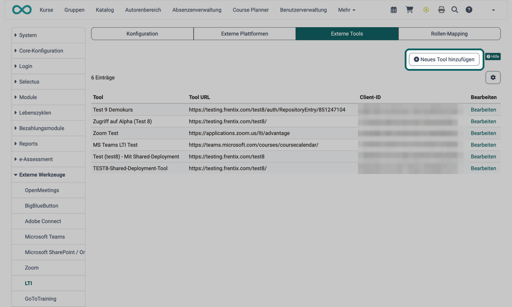The image size is (512, 307).
Task: Expand the Reports section
Action: [49, 144]
